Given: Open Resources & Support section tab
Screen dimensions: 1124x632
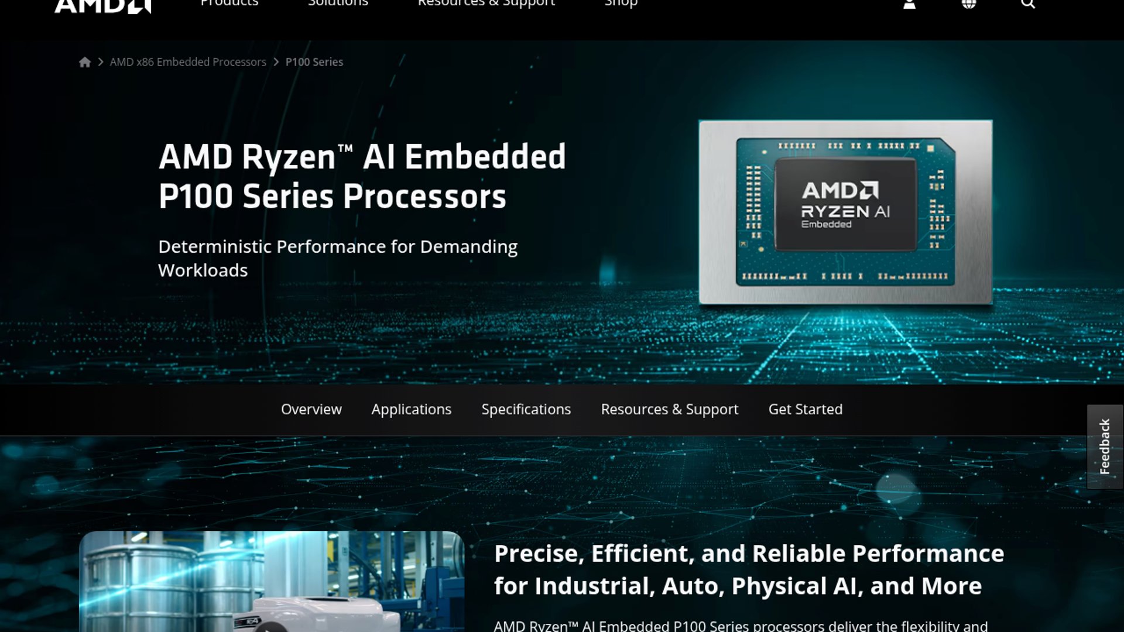Looking at the screenshot, I should 670,409.
